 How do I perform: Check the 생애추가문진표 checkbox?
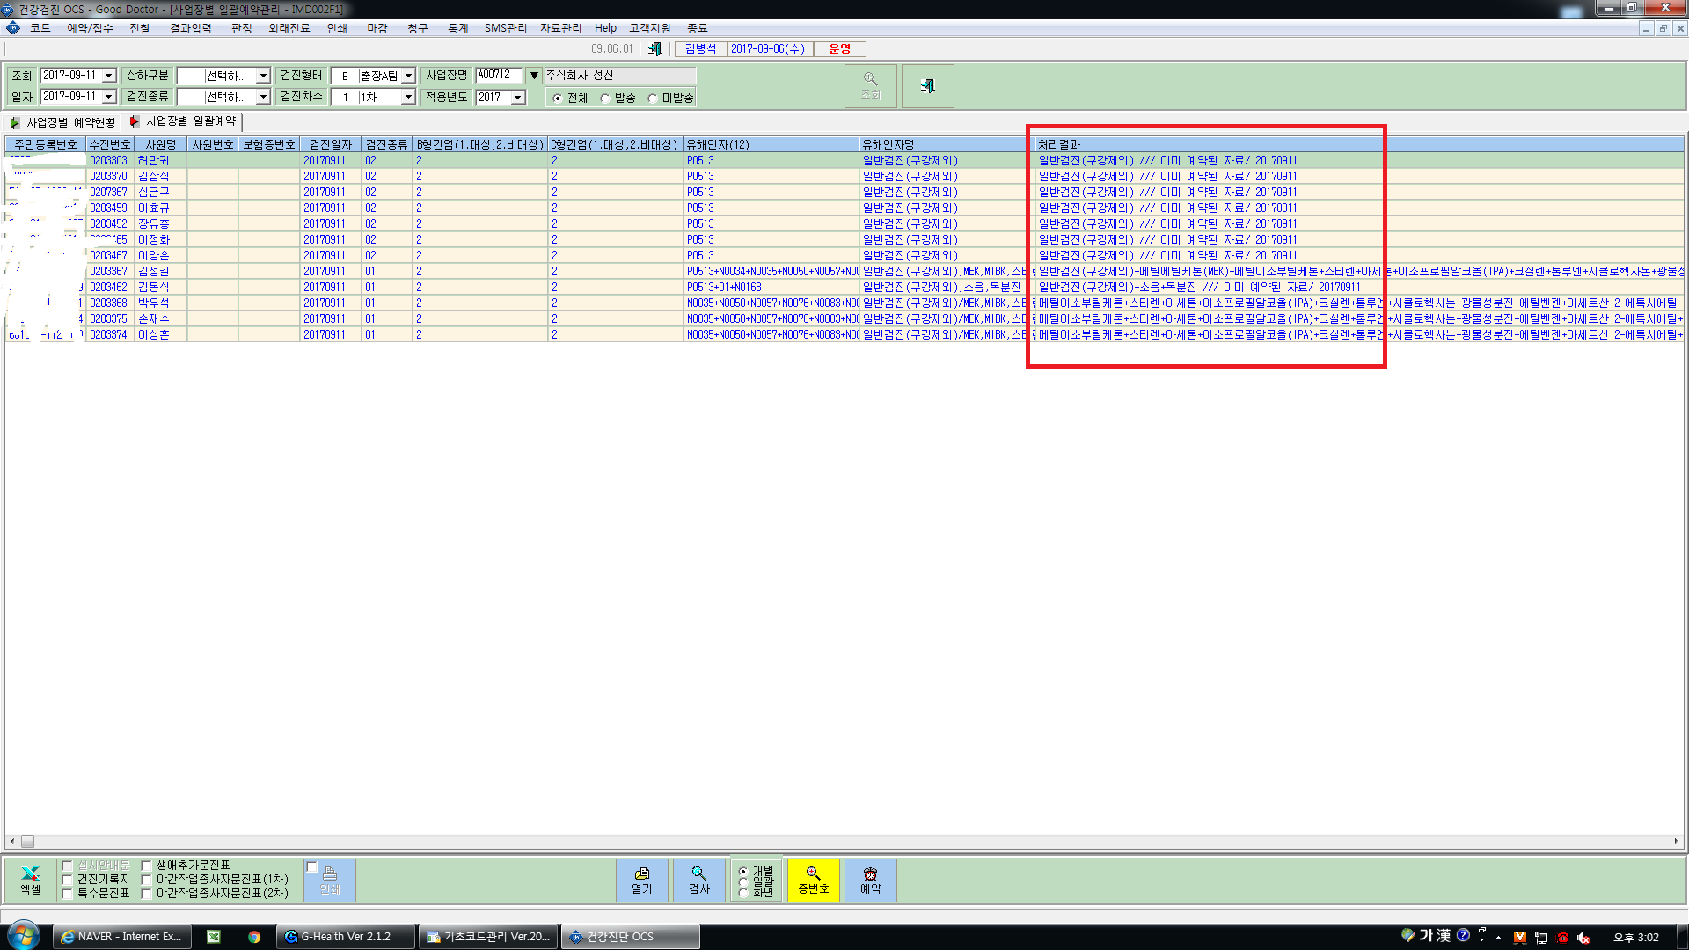click(147, 865)
